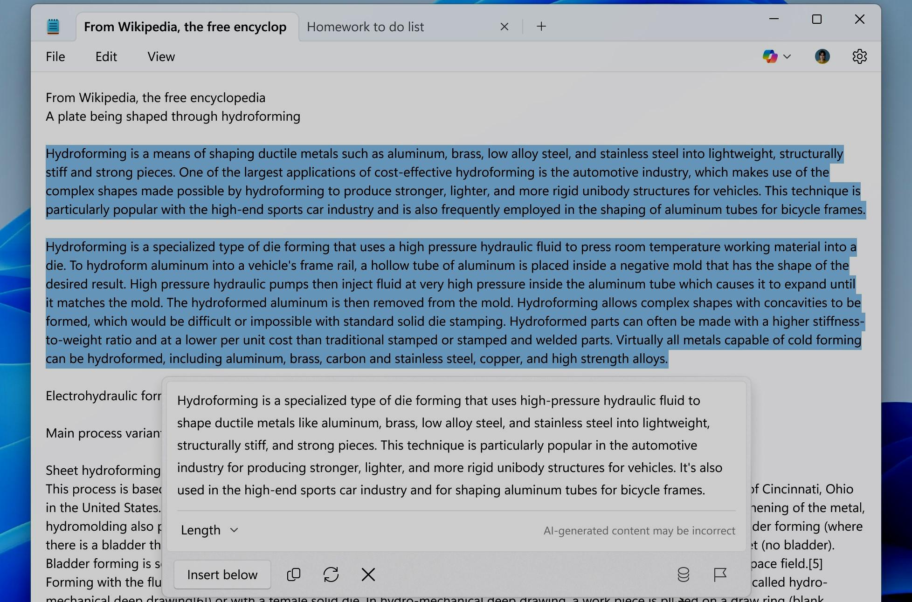Screen dimensions: 912x602
Task: Open the Copilot rewrite menu icon
Action: [x=770, y=57]
